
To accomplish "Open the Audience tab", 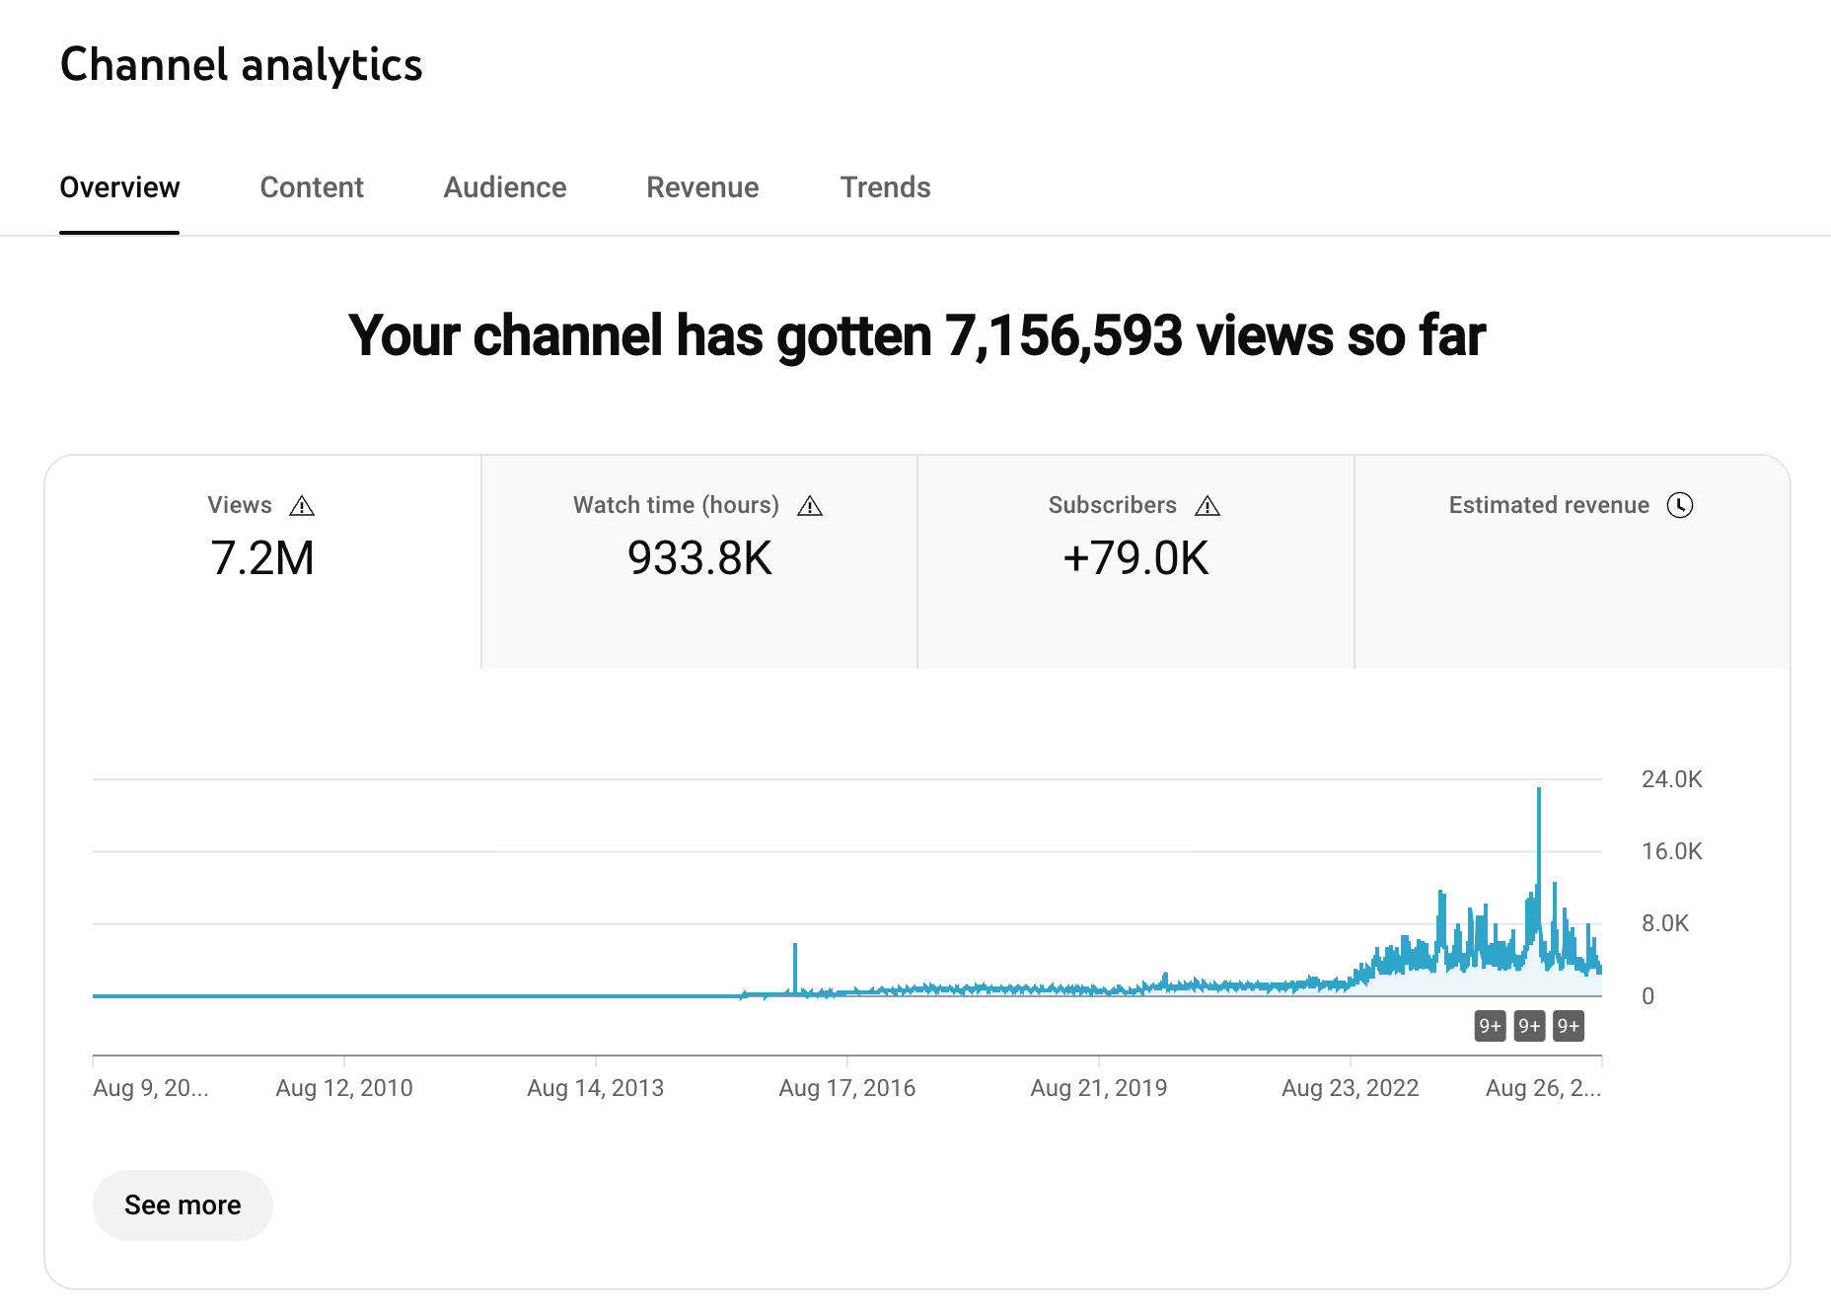I will [504, 187].
